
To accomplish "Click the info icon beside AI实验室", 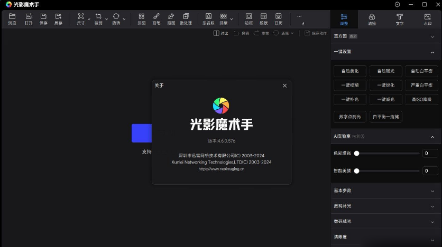I will [363, 137].
